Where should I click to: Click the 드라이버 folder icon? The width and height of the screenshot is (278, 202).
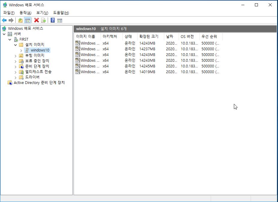21,77
